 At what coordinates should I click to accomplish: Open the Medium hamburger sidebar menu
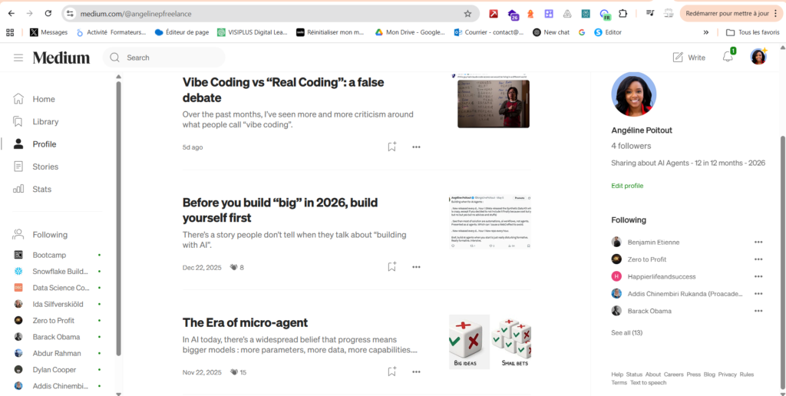click(18, 58)
